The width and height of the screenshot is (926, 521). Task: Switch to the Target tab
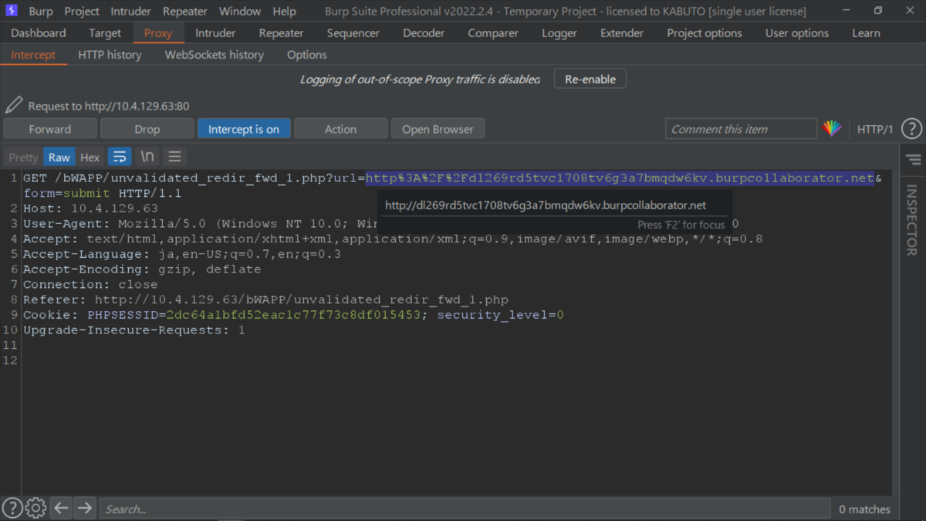click(x=105, y=33)
